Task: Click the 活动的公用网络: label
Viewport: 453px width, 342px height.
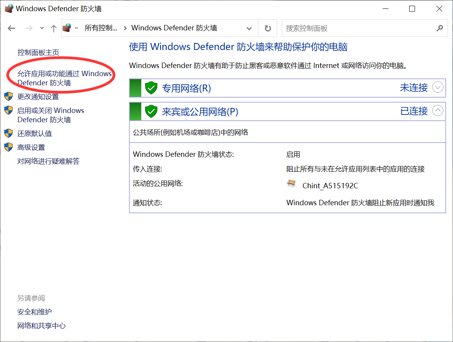Action: pyautogui.click(x=158, y=184)
